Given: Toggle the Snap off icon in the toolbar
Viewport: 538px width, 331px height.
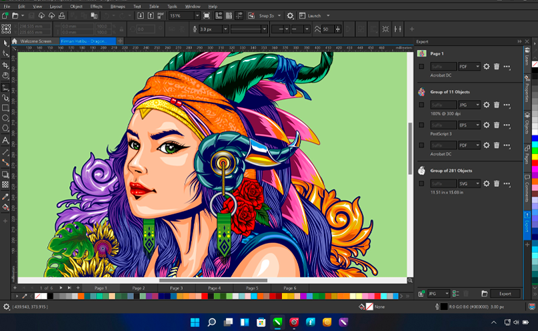Looking at the screenshot, I should tap(251, 16).
